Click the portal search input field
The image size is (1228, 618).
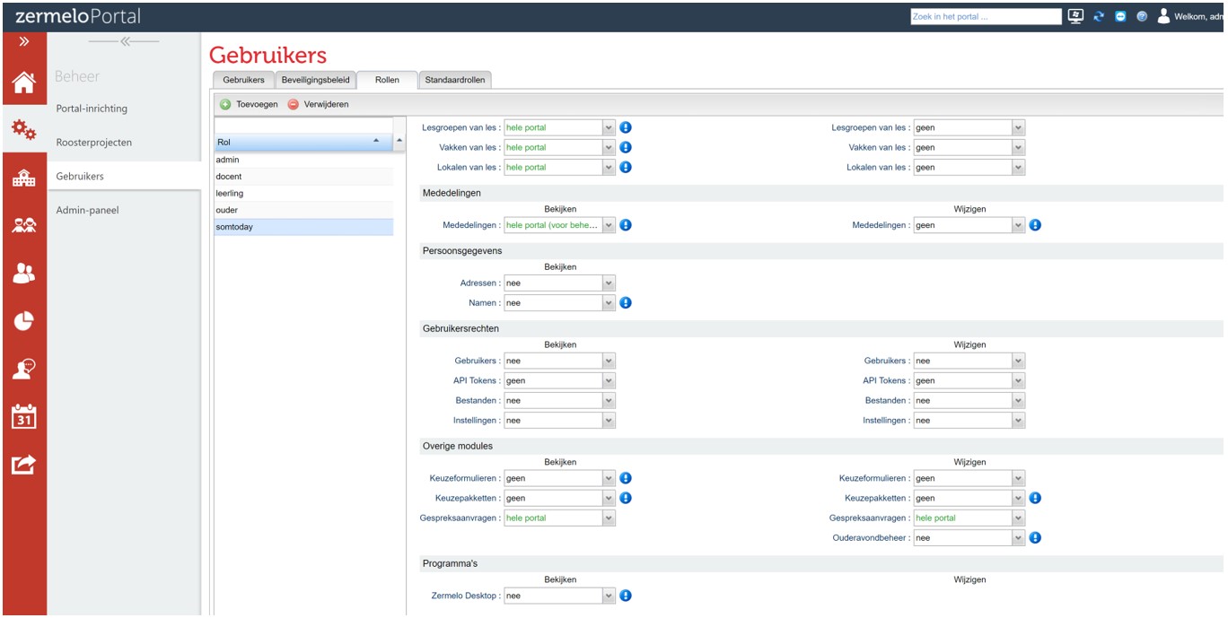coord(985,16)
